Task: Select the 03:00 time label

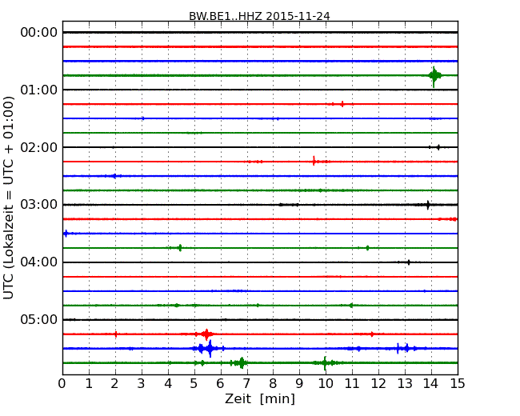Action: 39,205
